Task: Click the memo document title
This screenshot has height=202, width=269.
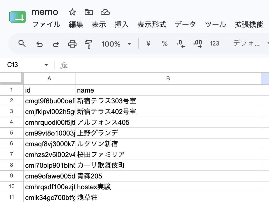Action: click(x=45, y=12)
